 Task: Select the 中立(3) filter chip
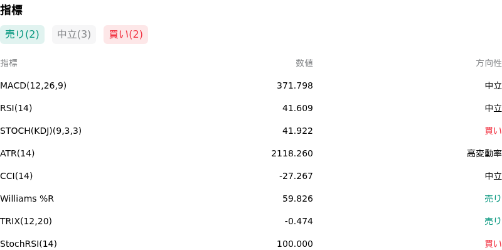click(x=74, y=35)
